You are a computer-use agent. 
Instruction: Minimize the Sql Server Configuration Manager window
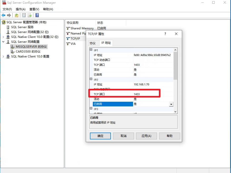point(203,3)
